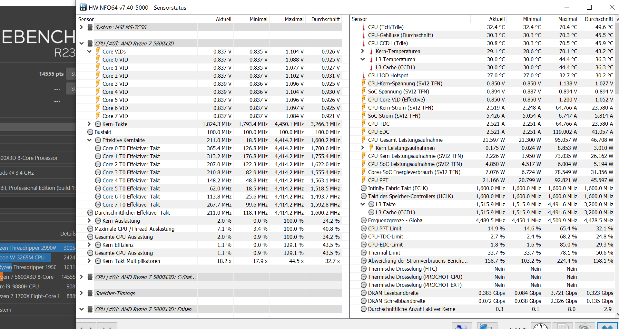This screenshot has width=619, height=329.
Task: Click the thermometer icon beside CPU (Tctl/Tdie)
Action: pos(364,27)
